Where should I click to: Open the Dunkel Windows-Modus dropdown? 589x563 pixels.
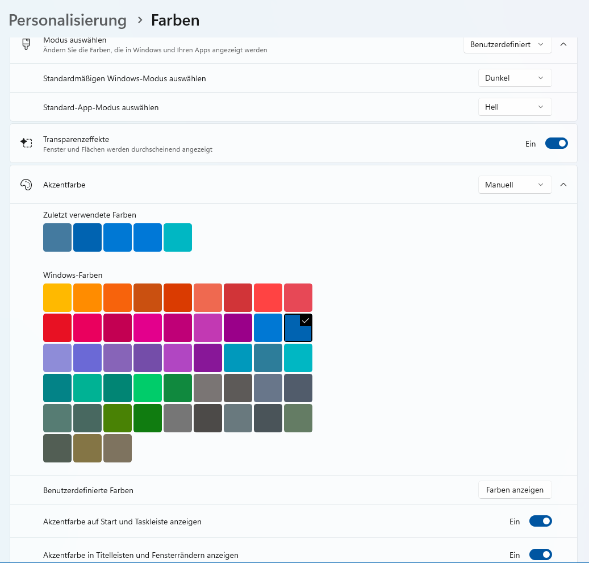tap(515, 78)
